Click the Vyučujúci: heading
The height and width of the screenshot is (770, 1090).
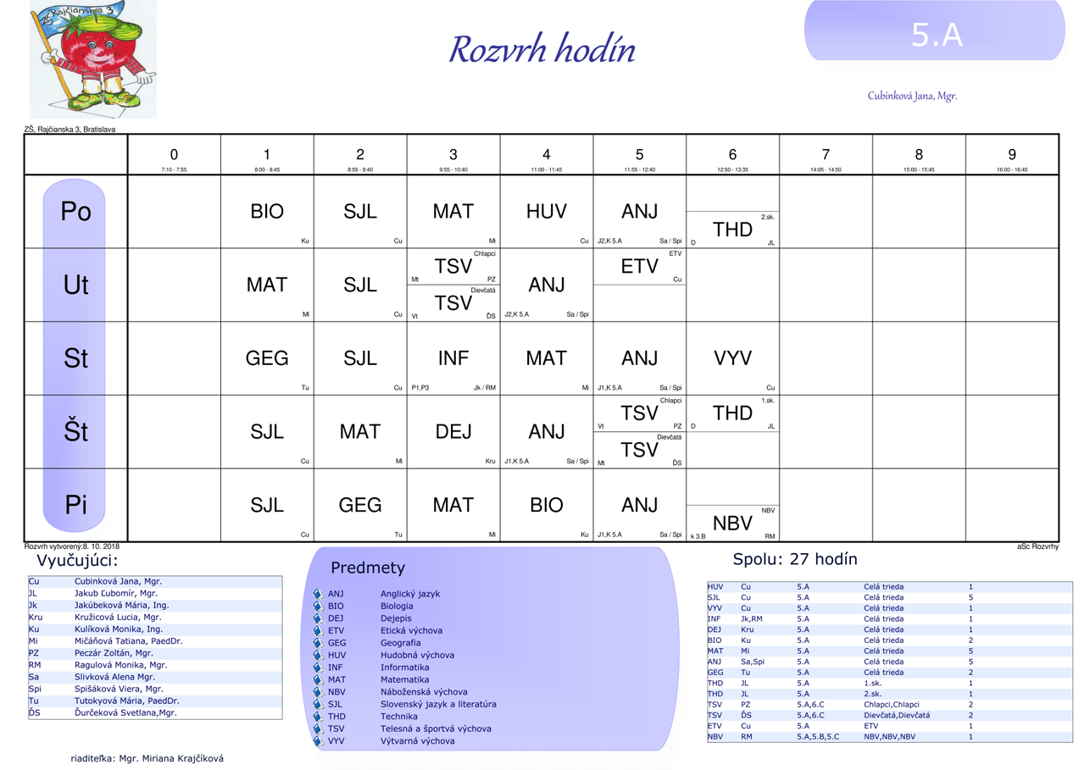tap(79, 561)
